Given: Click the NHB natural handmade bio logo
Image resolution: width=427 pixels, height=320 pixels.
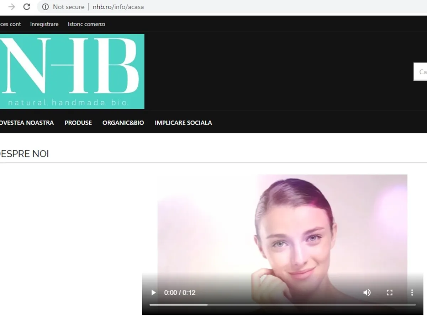Looking at the screenshot, I should [x=71, y=71].
